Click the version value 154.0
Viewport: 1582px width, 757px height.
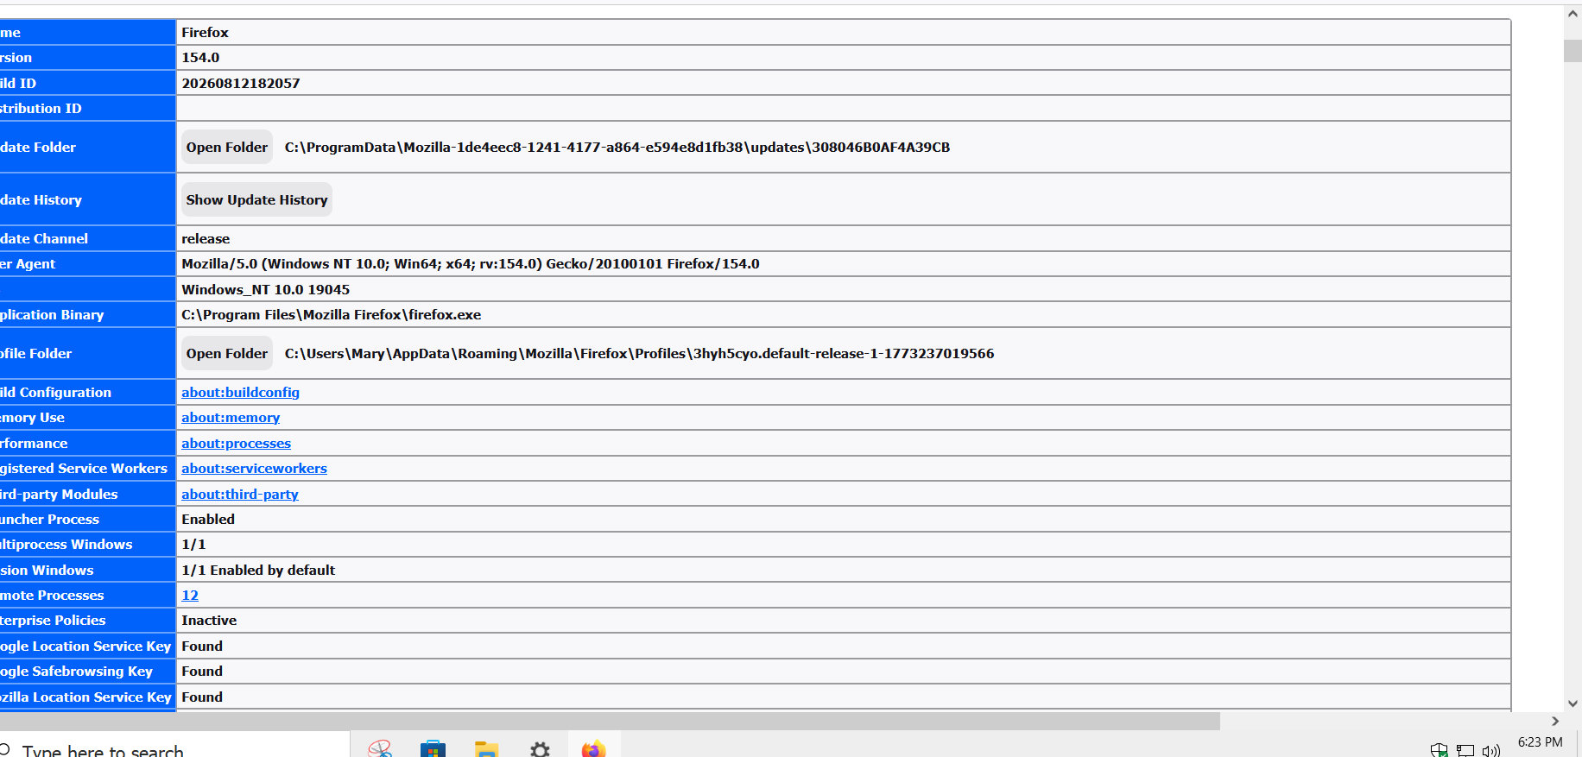[200, 58]
